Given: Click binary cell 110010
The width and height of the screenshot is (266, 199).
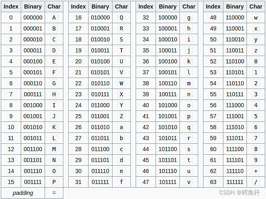Looking at the screenshot, I should click(x=235, y=39).
